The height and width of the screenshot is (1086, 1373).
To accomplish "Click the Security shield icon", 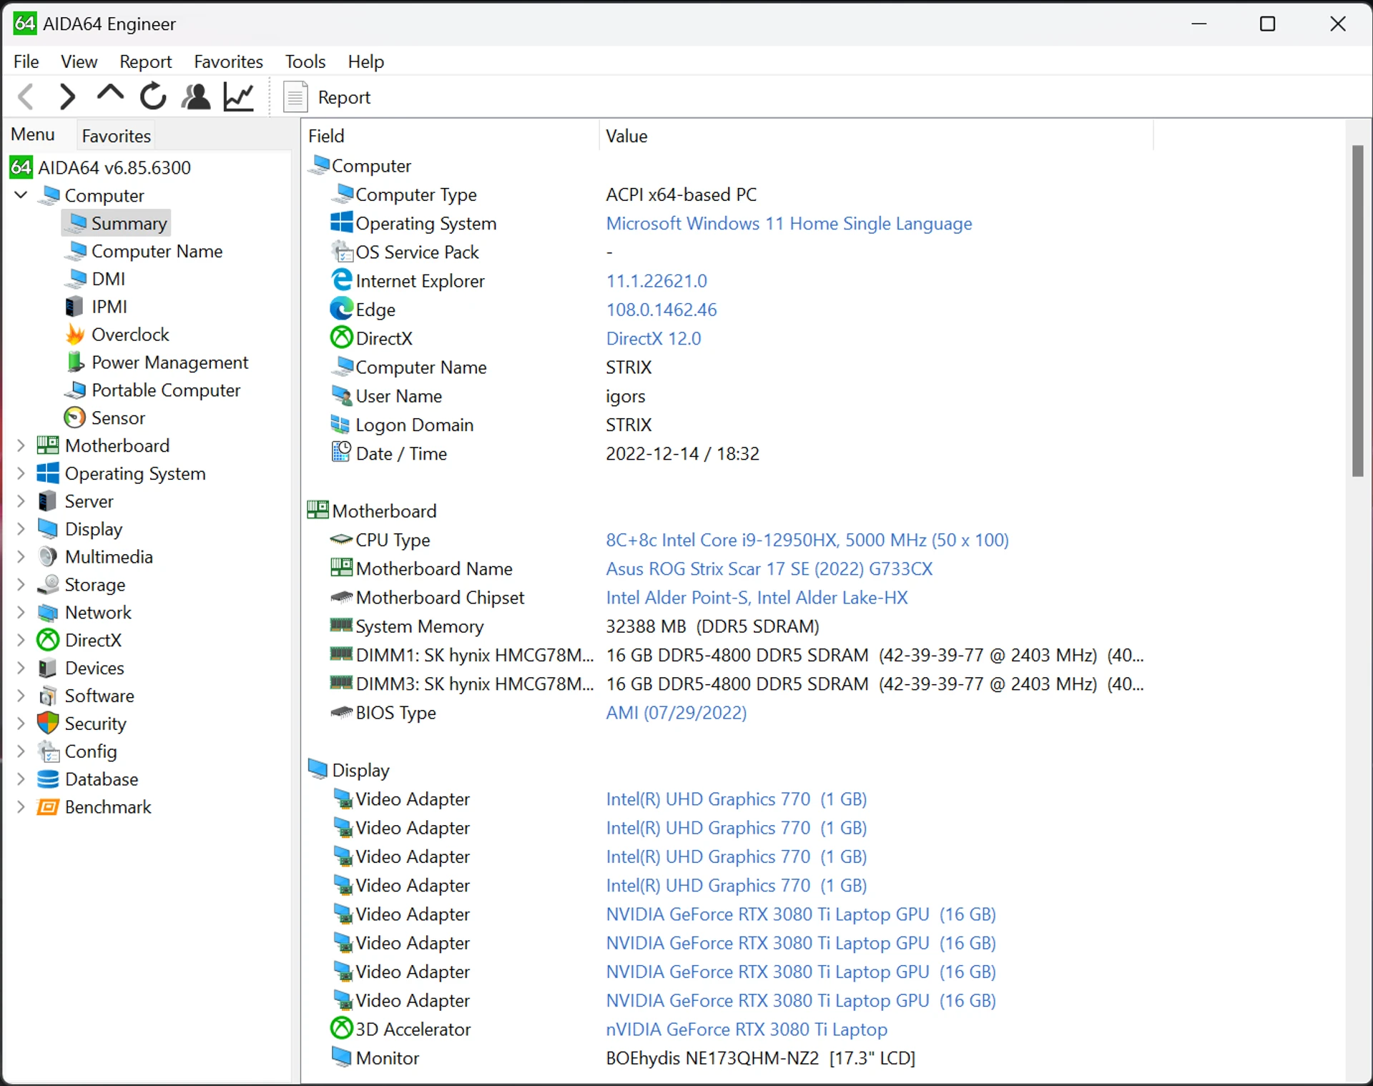I will coord(48,724).
